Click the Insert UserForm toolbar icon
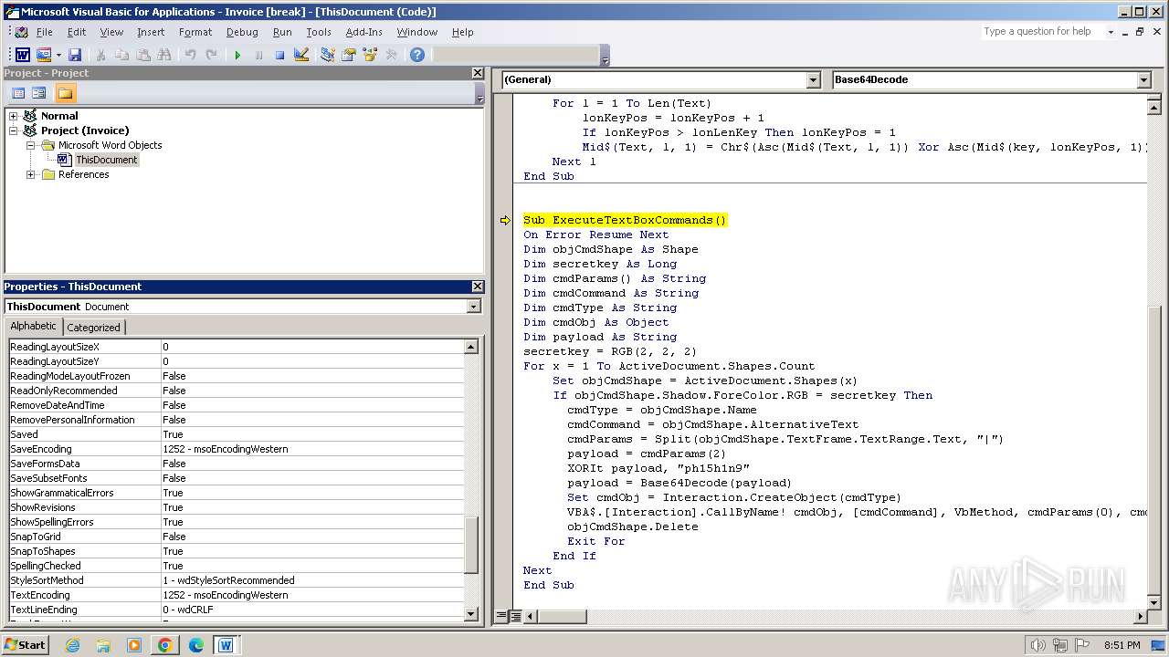1169x657 pixels. point(43,55)
